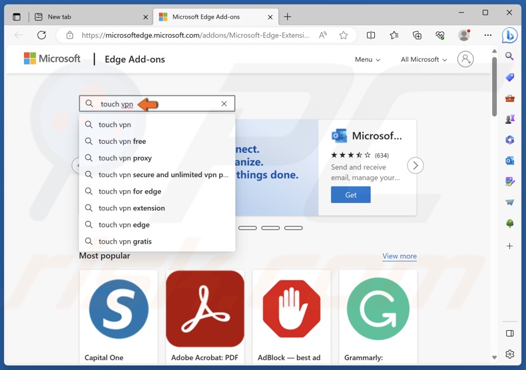Choose suggestion 'touch vpn extension'

pyautogui.click(x=157, y=208)
